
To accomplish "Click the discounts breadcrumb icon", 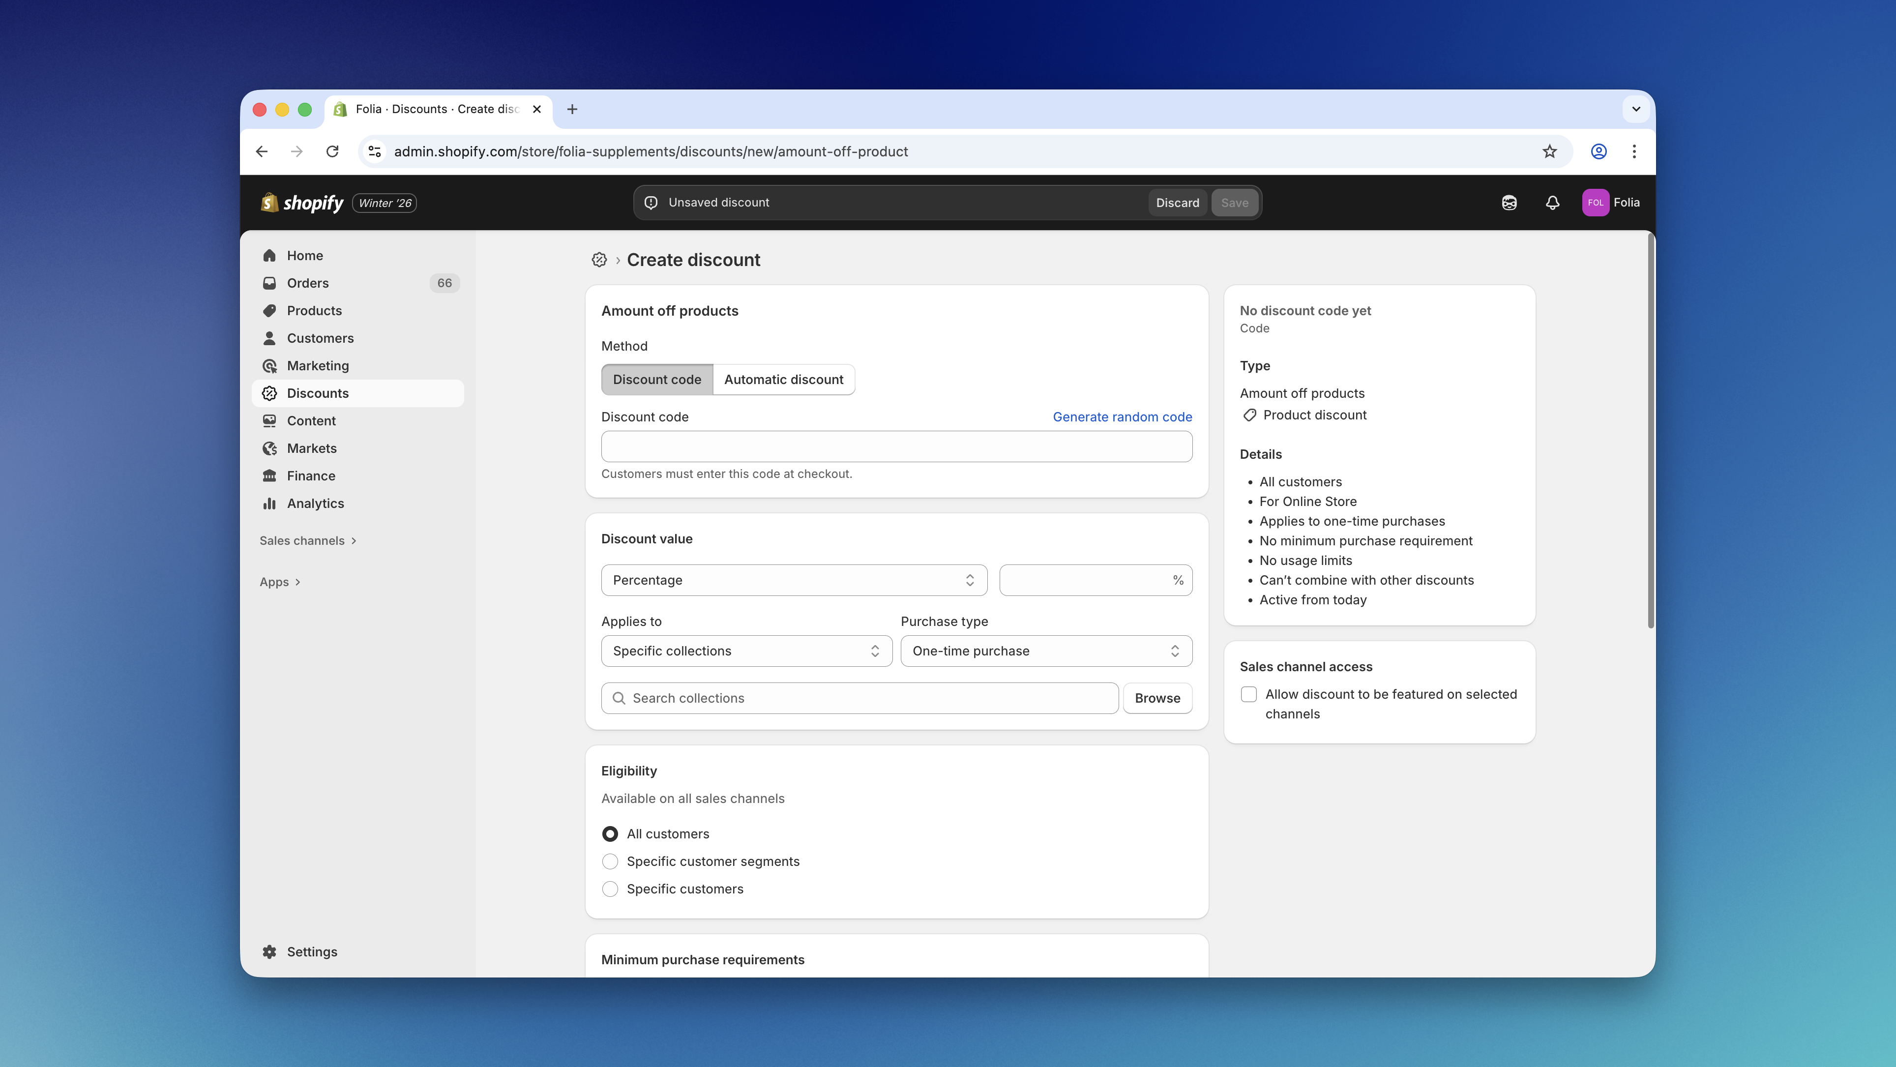I will coord(599,260).
